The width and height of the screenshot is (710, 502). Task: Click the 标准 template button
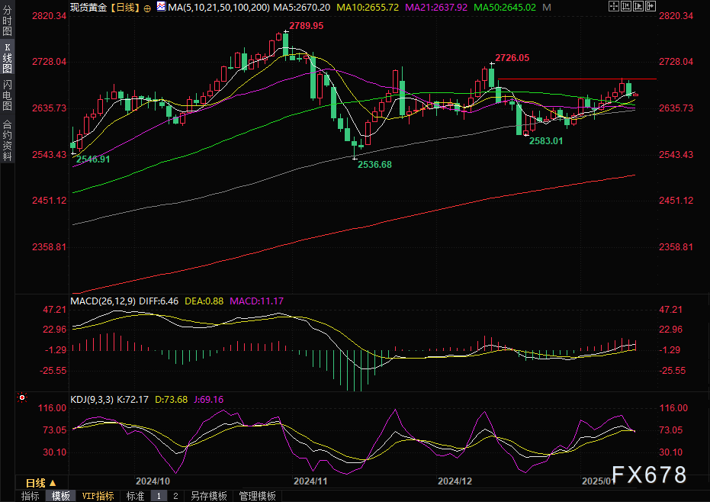(x=135, y=496)
